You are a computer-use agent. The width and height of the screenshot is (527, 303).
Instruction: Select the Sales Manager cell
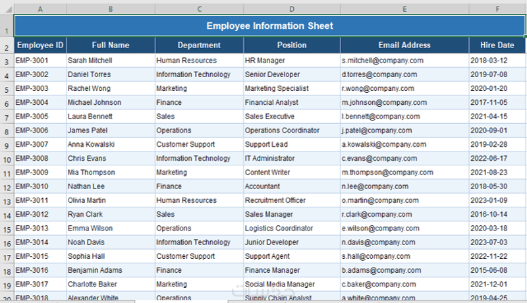pyautogui.click(x=292, y=214)
